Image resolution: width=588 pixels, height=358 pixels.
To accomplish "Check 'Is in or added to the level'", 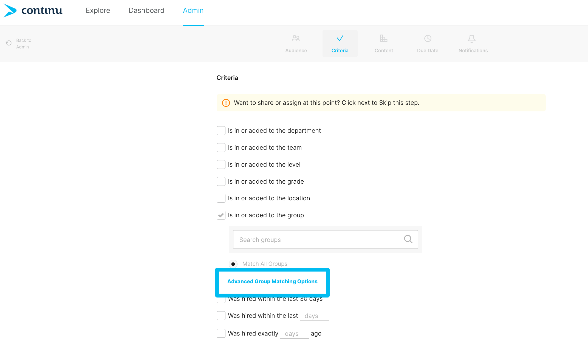I will [221, 164].
